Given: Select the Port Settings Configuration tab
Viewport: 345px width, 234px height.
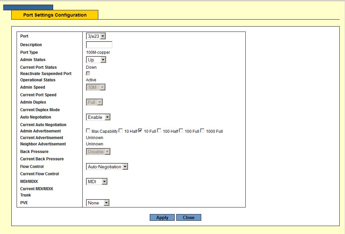Looking at the screenshot, I should point(55,15).
